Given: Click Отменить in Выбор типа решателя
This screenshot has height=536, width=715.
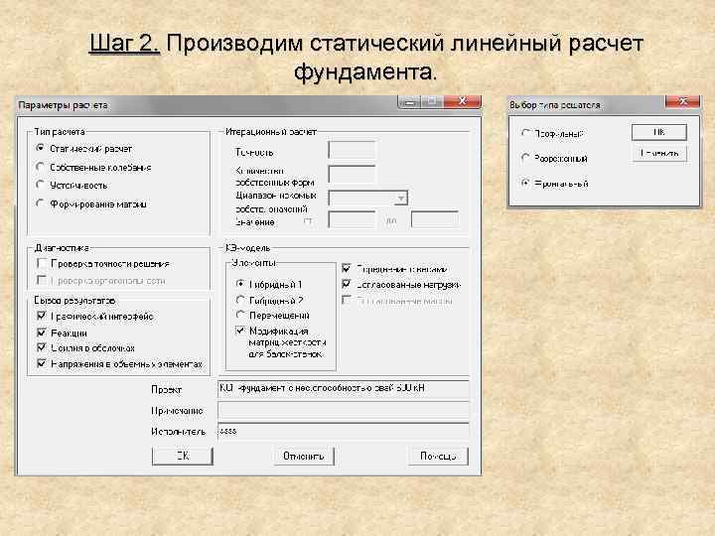Looking at the screenshot, I should 659,154.
